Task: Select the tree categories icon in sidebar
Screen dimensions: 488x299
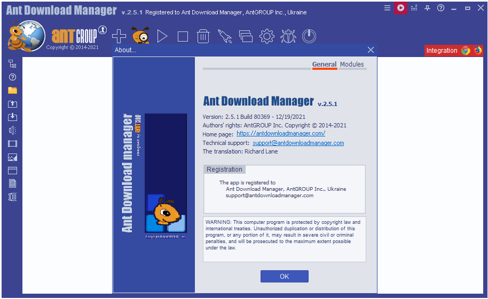Action: point(12,64)
